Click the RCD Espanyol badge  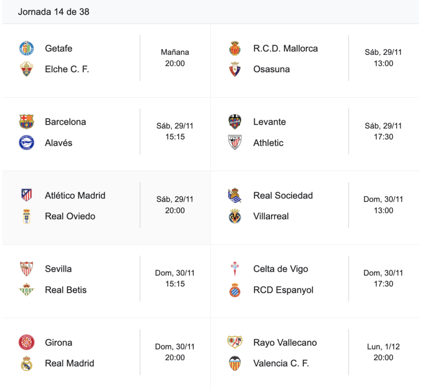pos(235,290)
